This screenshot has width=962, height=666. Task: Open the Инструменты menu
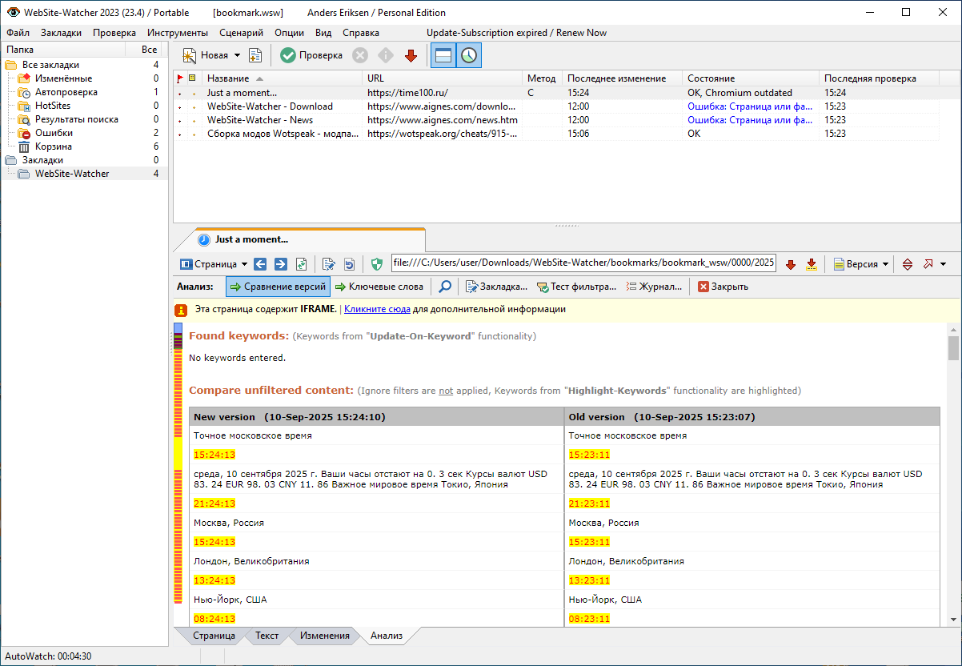(178, 33)
